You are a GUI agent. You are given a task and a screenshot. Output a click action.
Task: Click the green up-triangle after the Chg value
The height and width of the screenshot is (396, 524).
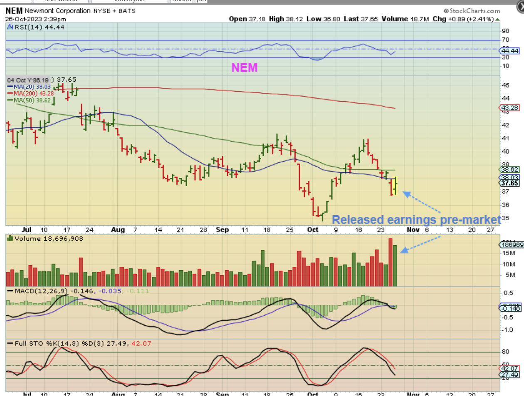point(497,19)
